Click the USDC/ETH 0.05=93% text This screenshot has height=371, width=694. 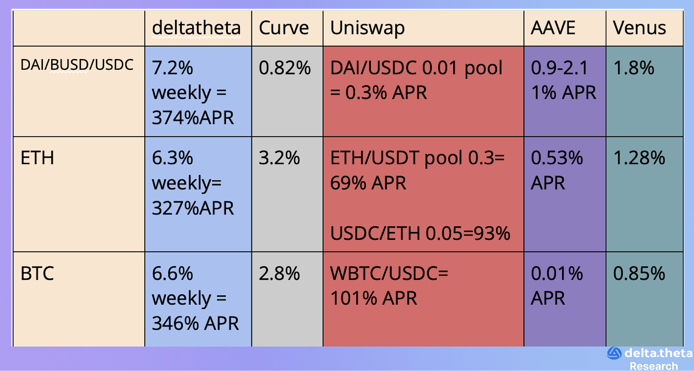tap(420, 233)
